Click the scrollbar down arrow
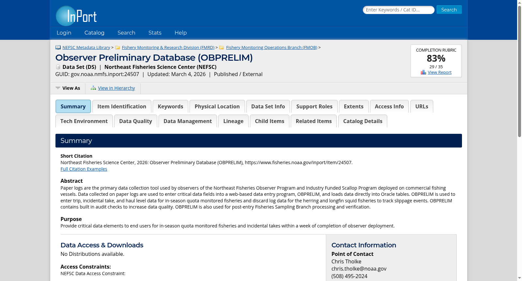 (x=519, y=278)
